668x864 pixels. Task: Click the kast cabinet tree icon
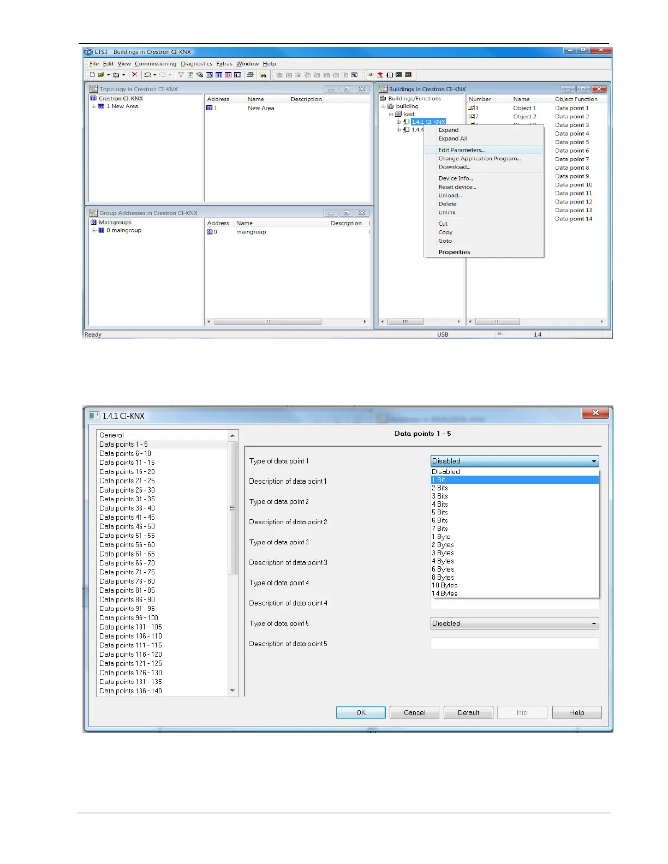tap(398, 114)
